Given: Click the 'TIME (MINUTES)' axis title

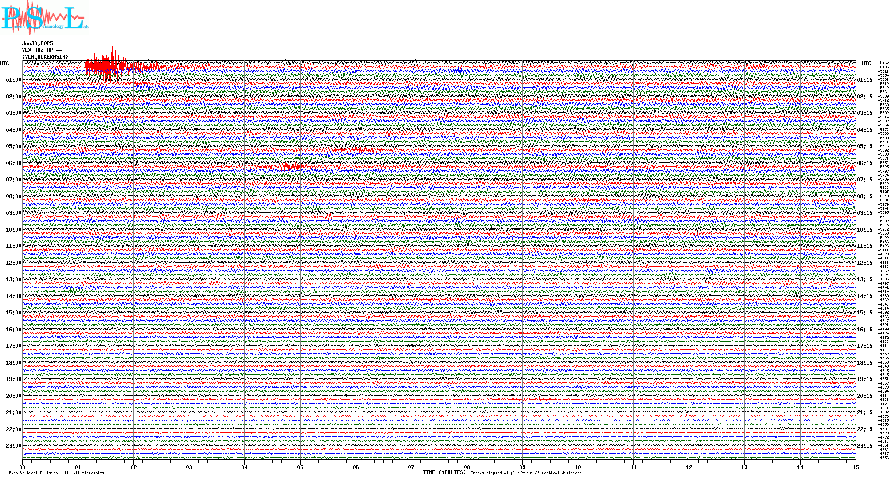Looking at the screenshot, I should (444, 472).
